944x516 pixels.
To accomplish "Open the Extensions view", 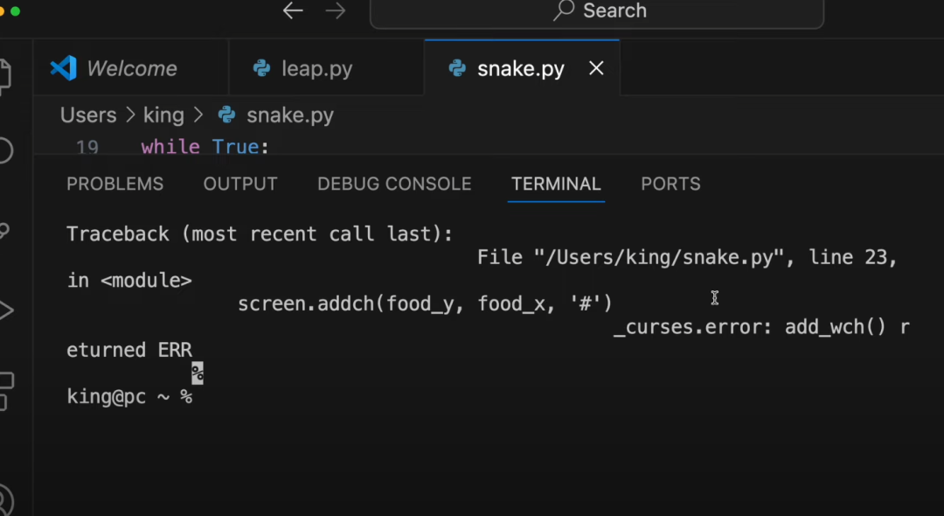I will (4, 390).
